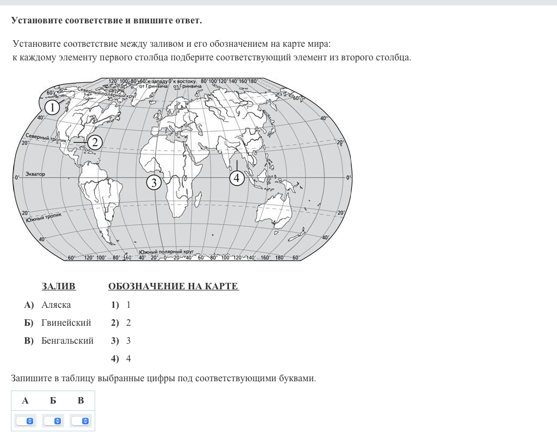Image resolution: width=557 pixels, height=446 pixels.
Task: Click the ОБОЗНАЧЕНИЕ НА КАРТЕ heading
Action: coord(173,286)
